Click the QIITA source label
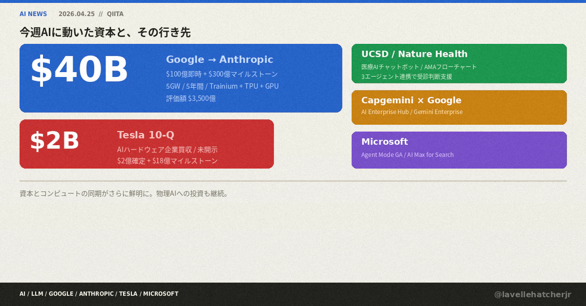The height and width of the screenshot is (306, 586). pyautogui.click(x=115, y=14)
